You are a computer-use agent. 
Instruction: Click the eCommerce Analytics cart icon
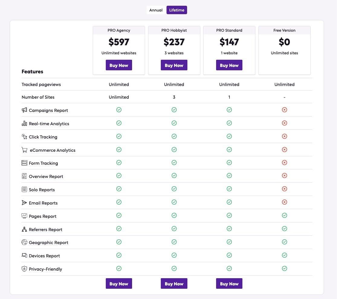[24, 150]
